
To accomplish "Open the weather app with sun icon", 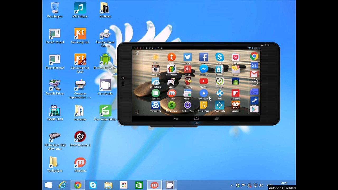I will tap(156, 57).
